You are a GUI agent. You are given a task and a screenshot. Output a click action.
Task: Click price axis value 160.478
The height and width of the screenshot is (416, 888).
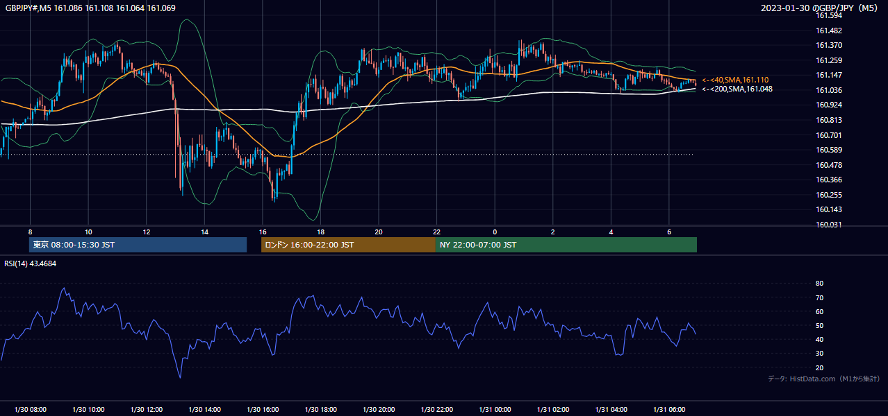click(829, 165)
